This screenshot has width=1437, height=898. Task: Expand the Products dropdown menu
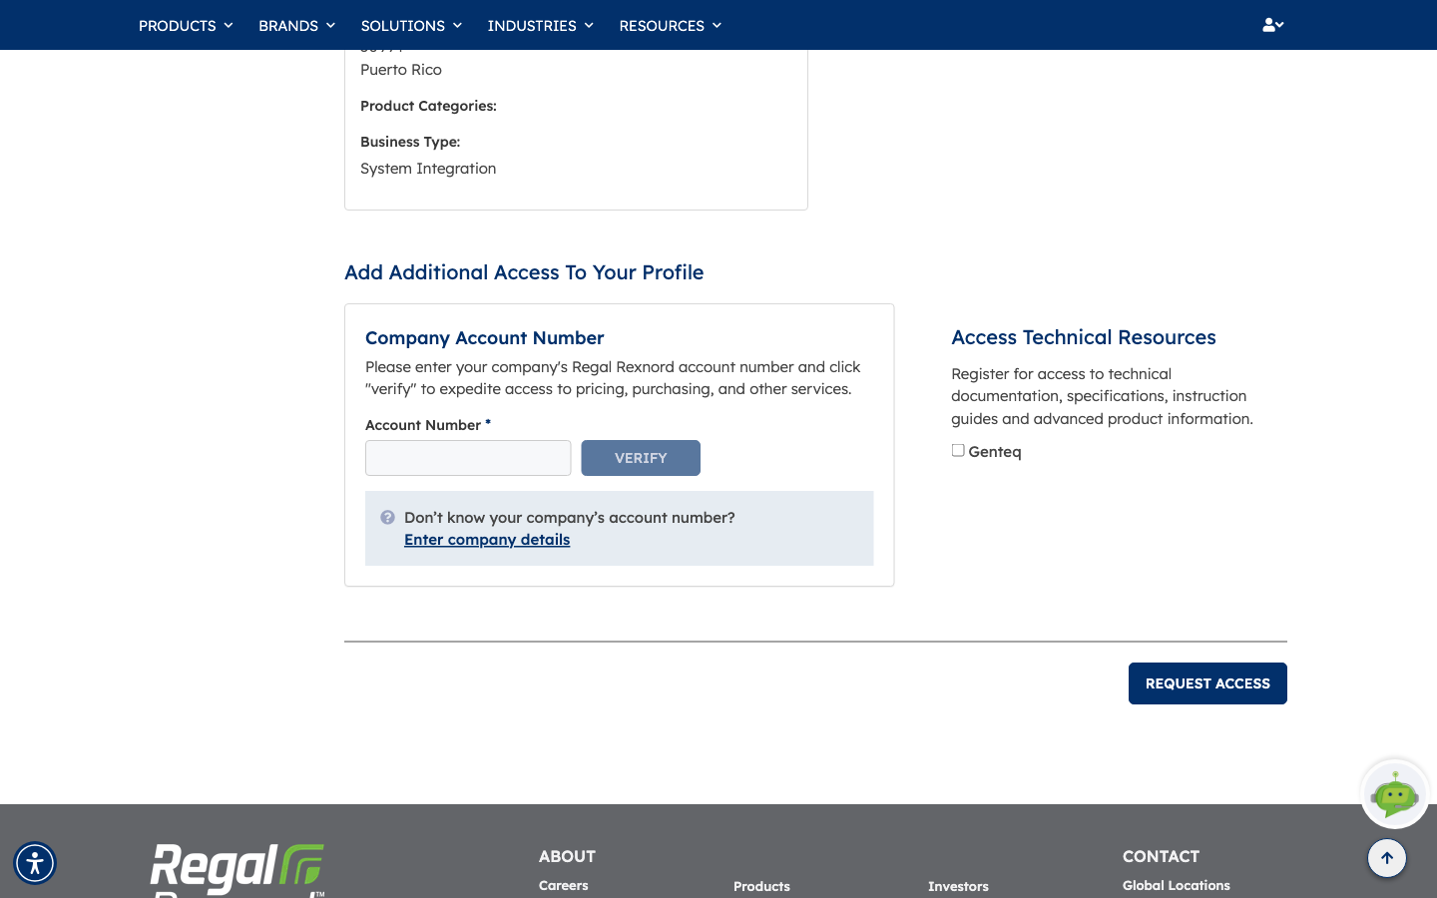pyautogui.click(x=186, y=25)
